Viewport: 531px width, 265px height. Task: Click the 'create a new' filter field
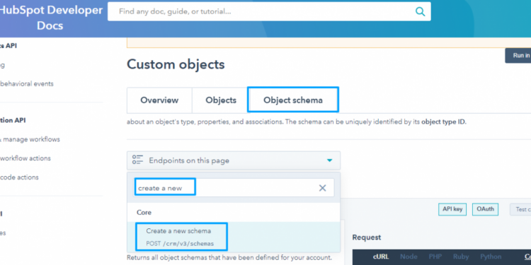(234, 188)
